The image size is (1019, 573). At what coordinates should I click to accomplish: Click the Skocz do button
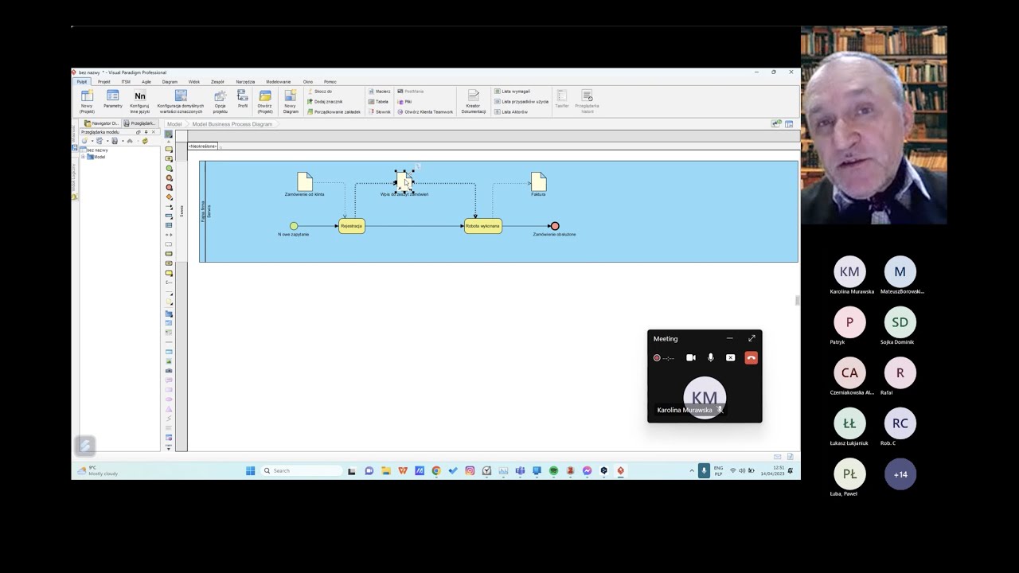[x=319, y=92]
